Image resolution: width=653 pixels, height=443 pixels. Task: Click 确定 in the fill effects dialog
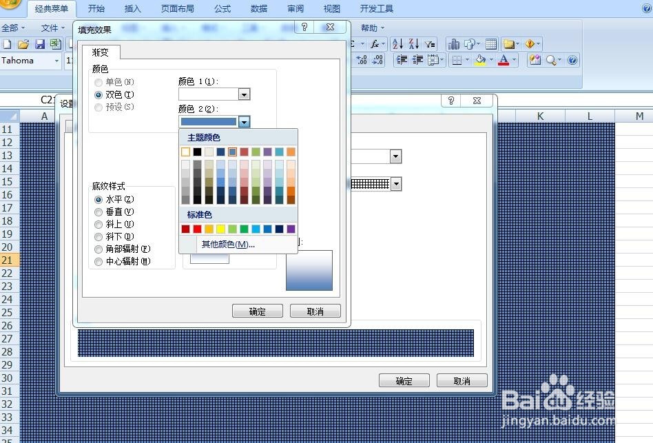pos(257,311)
